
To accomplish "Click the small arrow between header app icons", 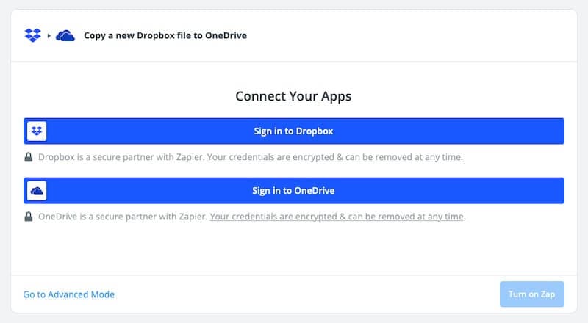I will pos(49,35).
